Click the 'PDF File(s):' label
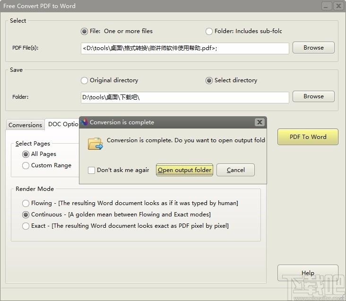Viewport: 346px width, 301px height. coord(25,48)
